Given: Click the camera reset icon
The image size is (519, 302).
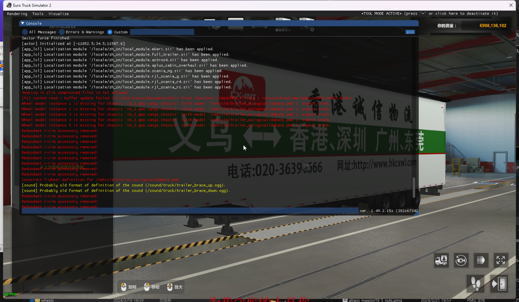Looking at the screenshot, I should click(x=461, y=260).
